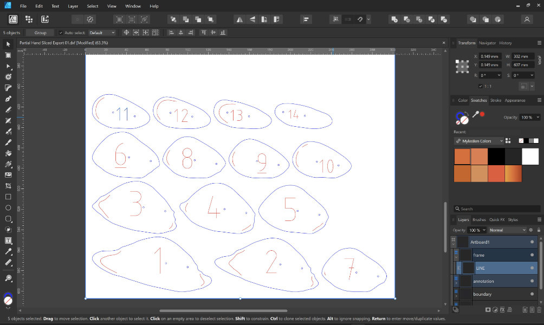544x325 pixels.
Task: Open the layer blend mode Normal dropdown
Action: coord(507,230)
